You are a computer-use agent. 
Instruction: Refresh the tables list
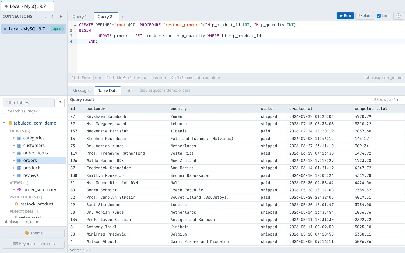[x=60, y=103]
